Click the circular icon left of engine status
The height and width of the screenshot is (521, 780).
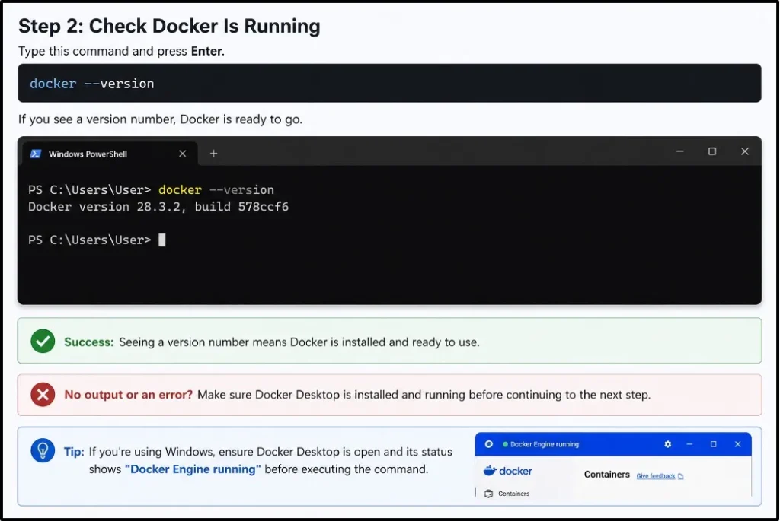(x=489, y=444)
